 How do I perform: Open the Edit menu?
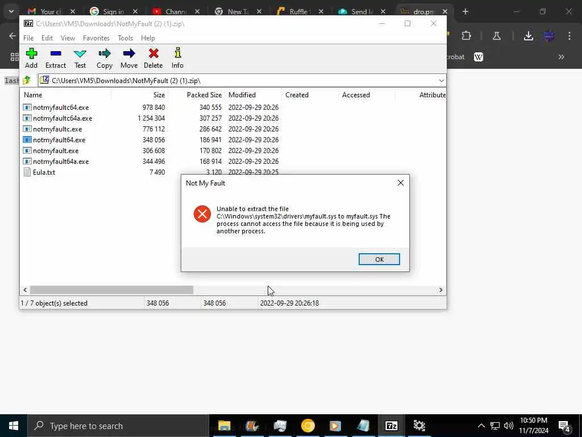pos(47,38)
